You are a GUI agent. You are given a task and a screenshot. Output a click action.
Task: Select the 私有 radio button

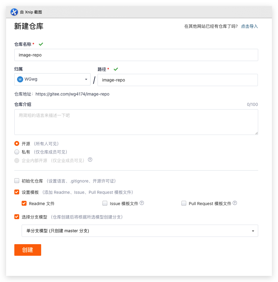tap(17, 152)
